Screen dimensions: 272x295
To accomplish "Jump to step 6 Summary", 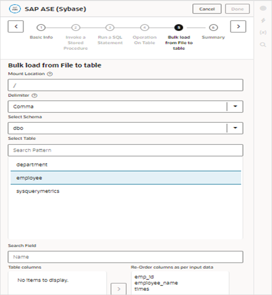I will (x=214, y=28).
